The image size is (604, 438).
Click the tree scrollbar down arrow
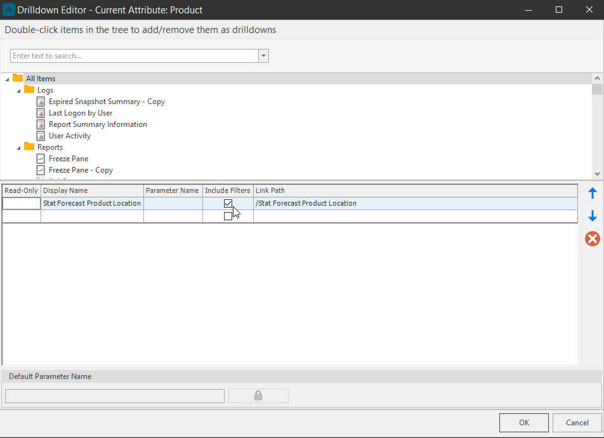pyautogui.click(x=598, y=174)
